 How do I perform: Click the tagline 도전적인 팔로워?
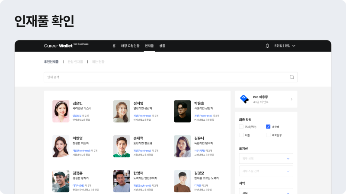(143, 144)
